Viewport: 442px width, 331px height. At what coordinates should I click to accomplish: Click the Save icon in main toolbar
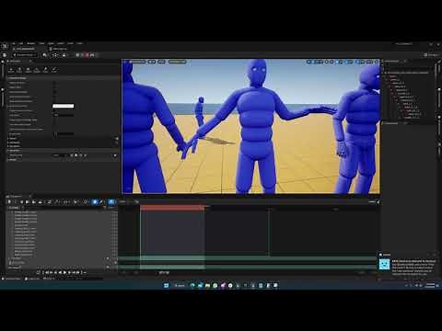(x=5, y=55)
